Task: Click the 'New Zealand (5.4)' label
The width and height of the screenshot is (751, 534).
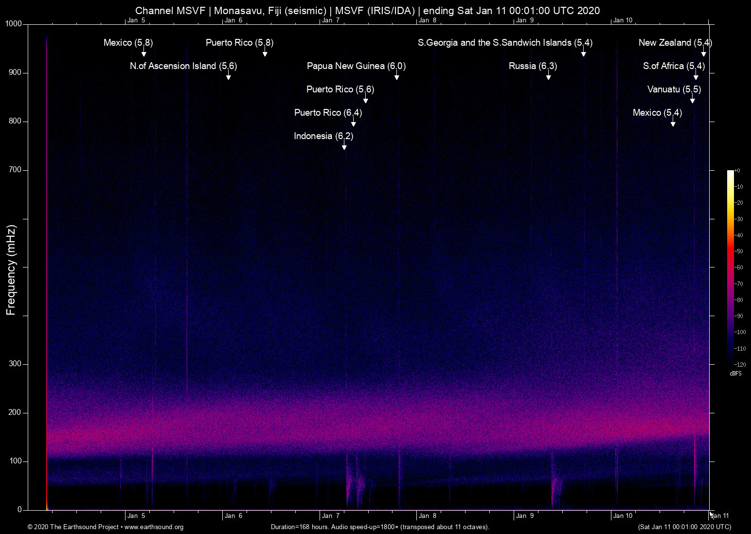Action: (675, 43)
